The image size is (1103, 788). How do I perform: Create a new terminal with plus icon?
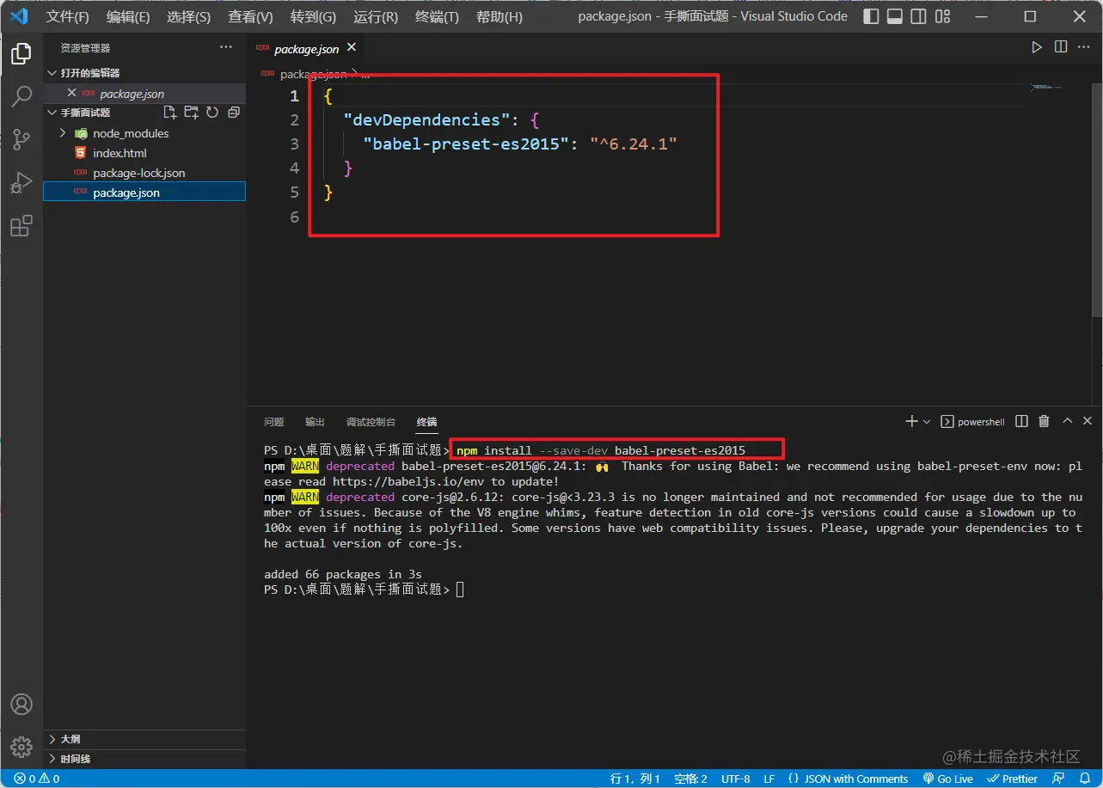pos(911,421)
